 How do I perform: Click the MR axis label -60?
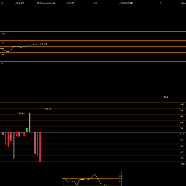point(182,152)
